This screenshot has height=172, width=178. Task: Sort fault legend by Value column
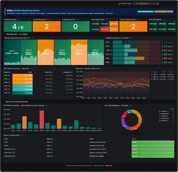click(x=172, y=109)
